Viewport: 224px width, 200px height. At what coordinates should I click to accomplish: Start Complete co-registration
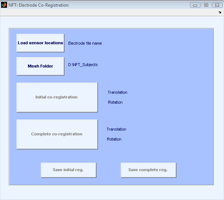[57, 134]
